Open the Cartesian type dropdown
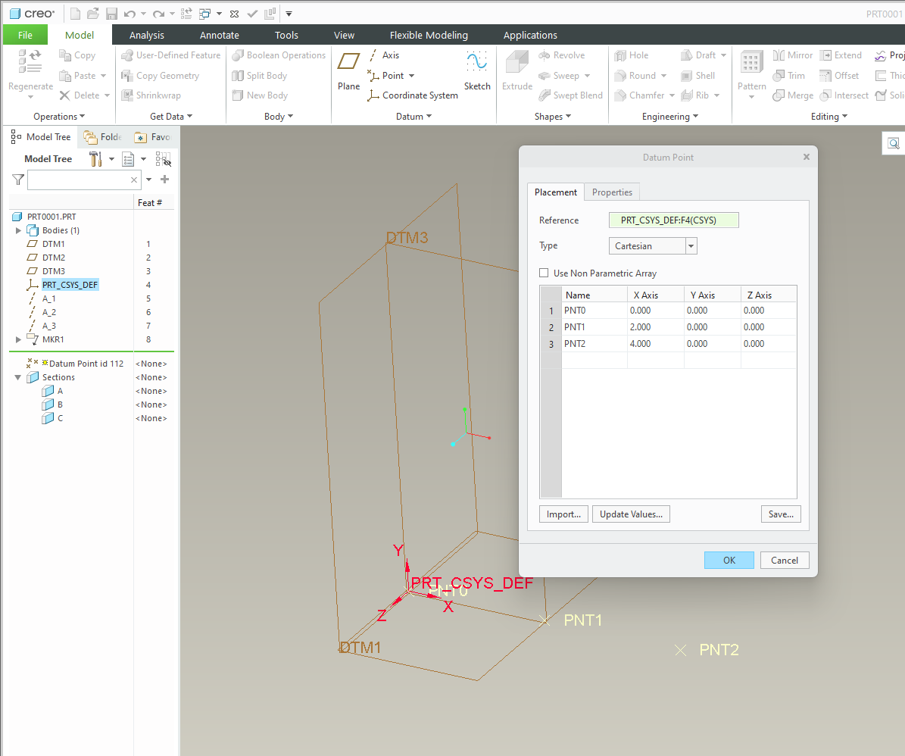The width and height of the screenshot is (905, 756). [690, 245]
